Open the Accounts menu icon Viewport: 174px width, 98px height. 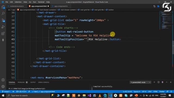3,80
